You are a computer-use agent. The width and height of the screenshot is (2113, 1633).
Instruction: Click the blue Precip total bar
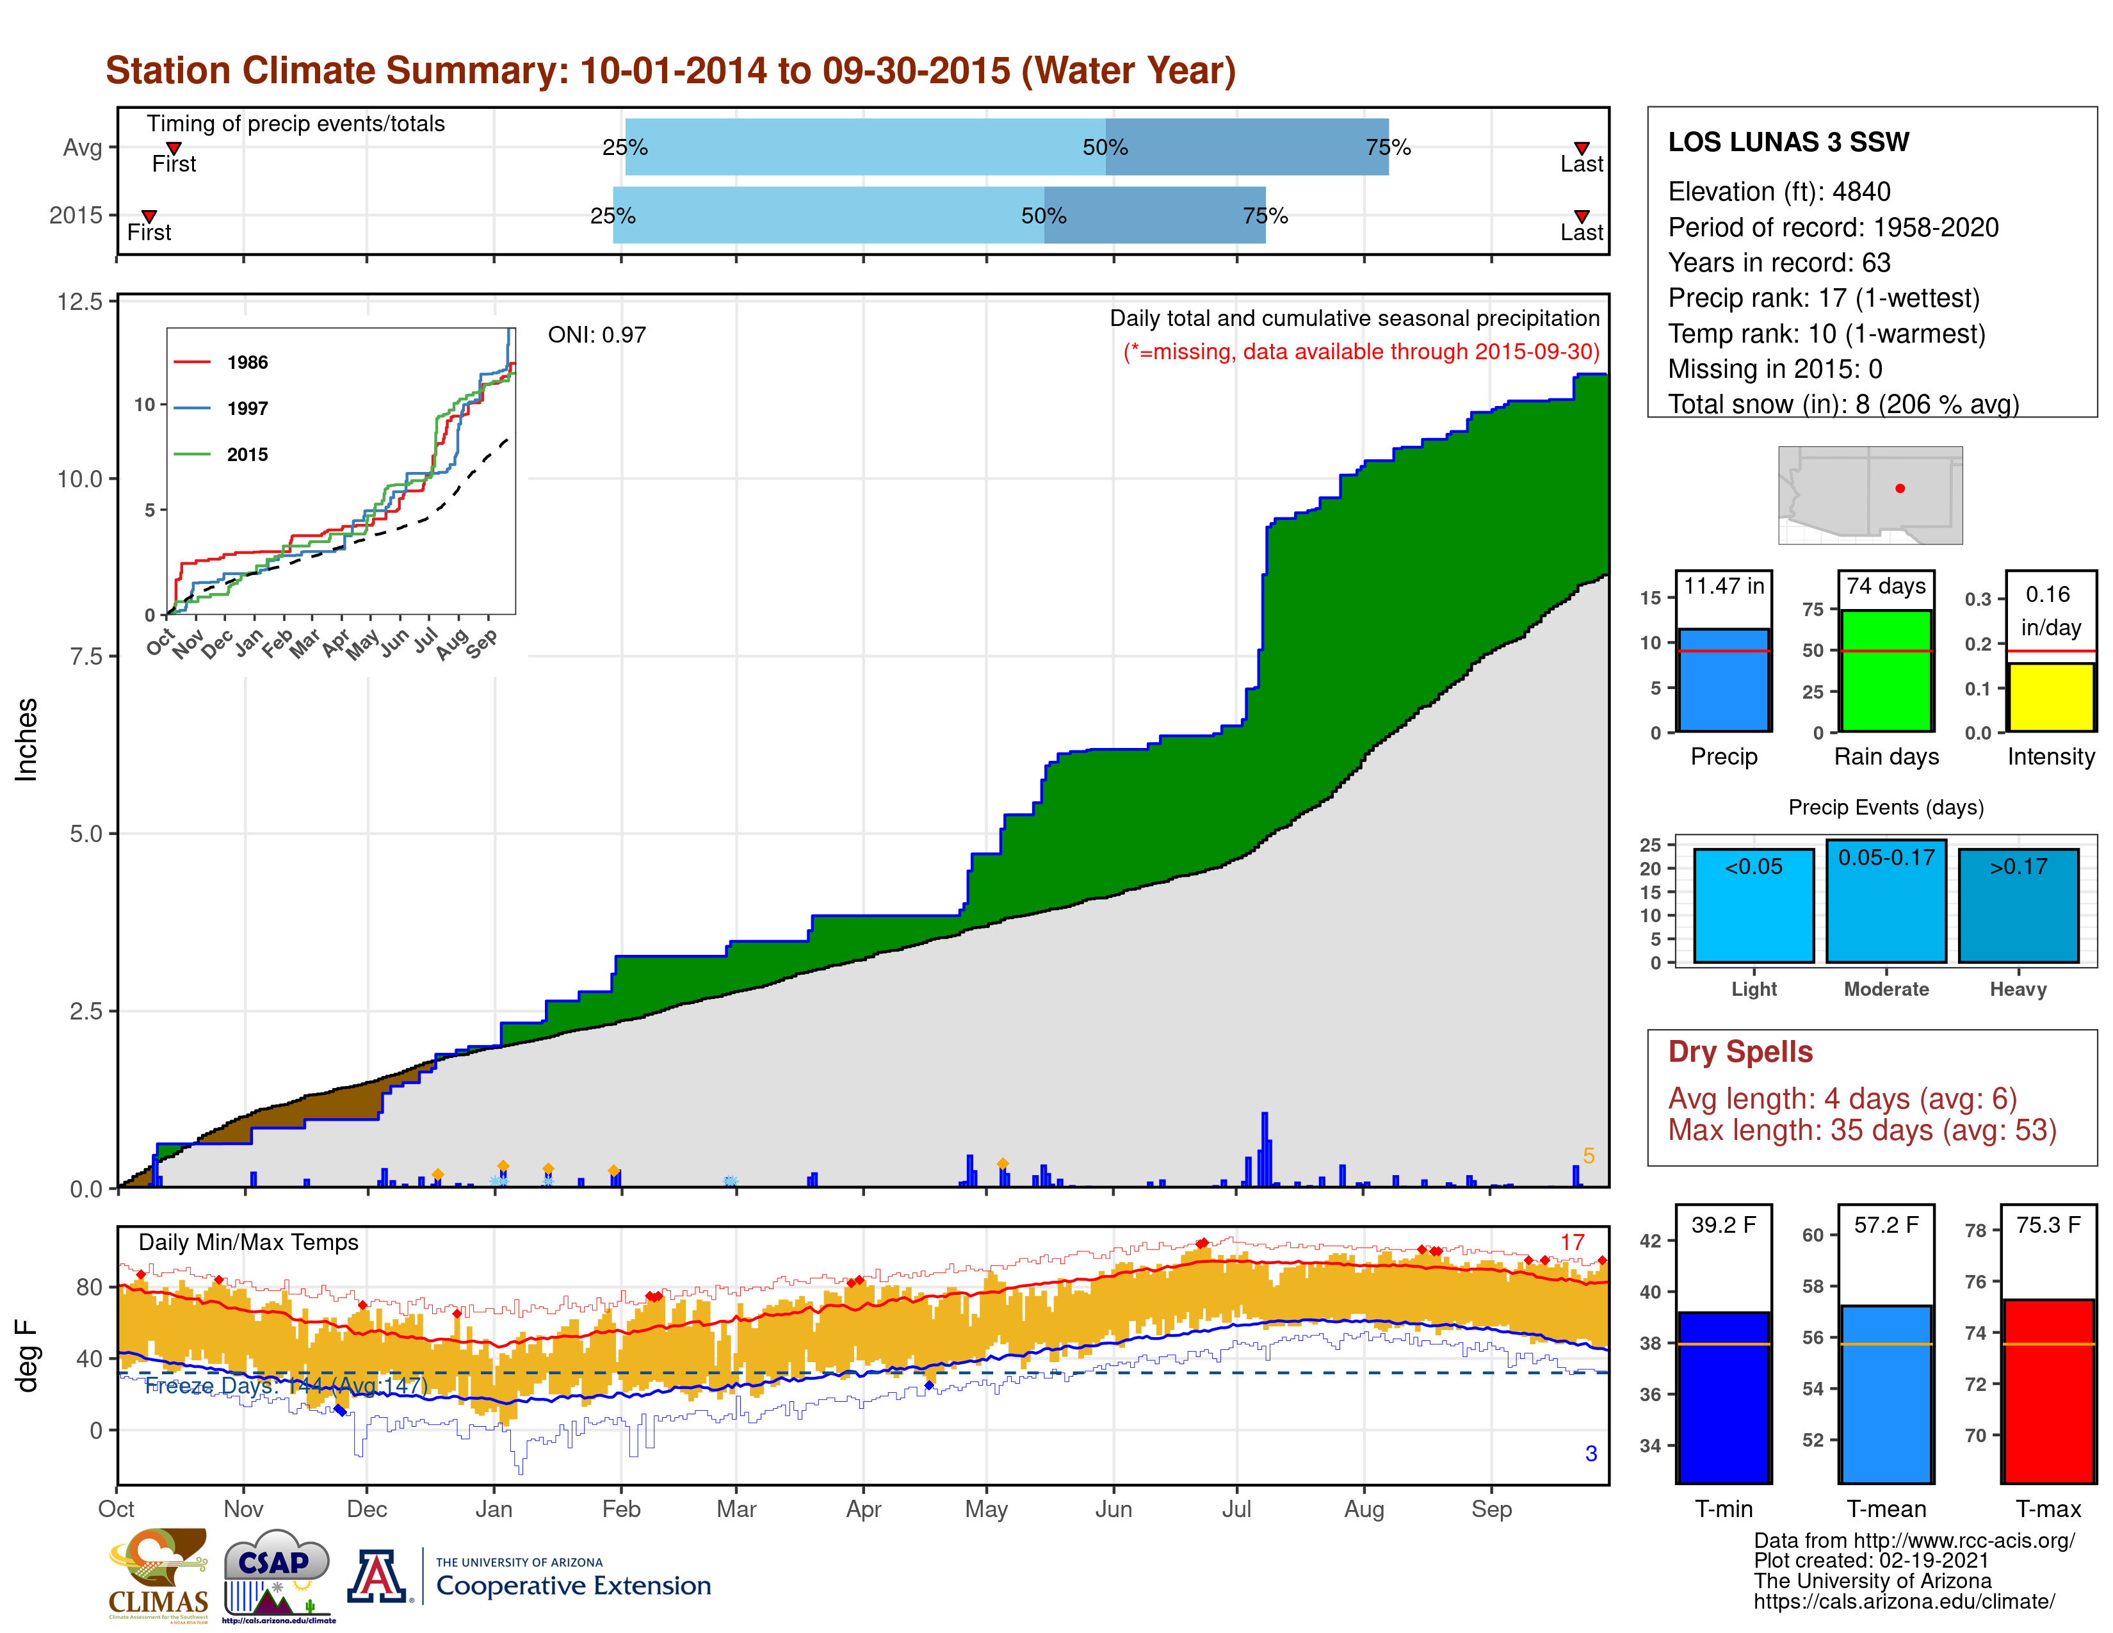tap(1724, 681)
